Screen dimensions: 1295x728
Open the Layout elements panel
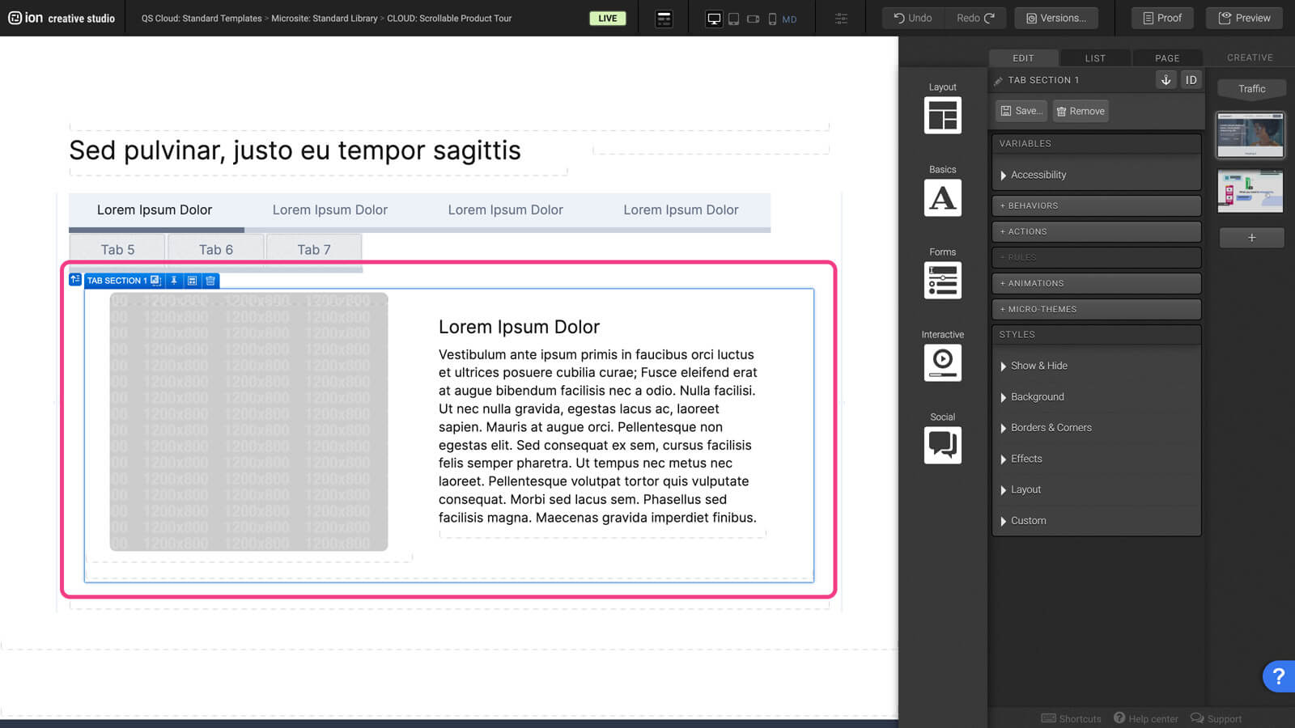[942, 115]
